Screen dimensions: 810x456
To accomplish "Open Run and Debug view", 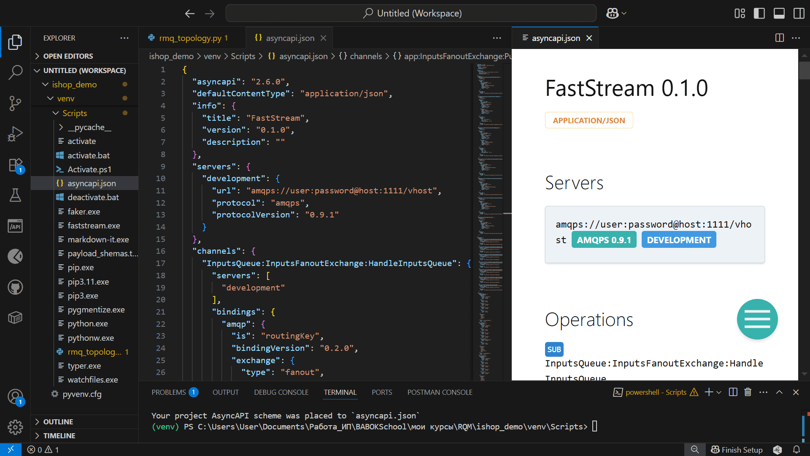I will [x=15, y=134].
